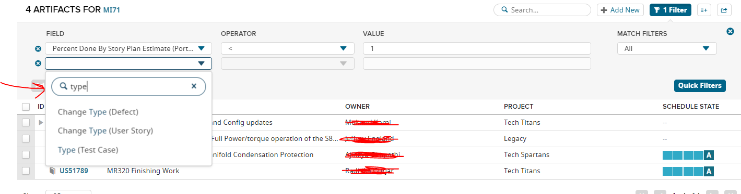741x194 pixels.
Task: Select 'Change Type (Defect)' option
Action: pos(98,112)
